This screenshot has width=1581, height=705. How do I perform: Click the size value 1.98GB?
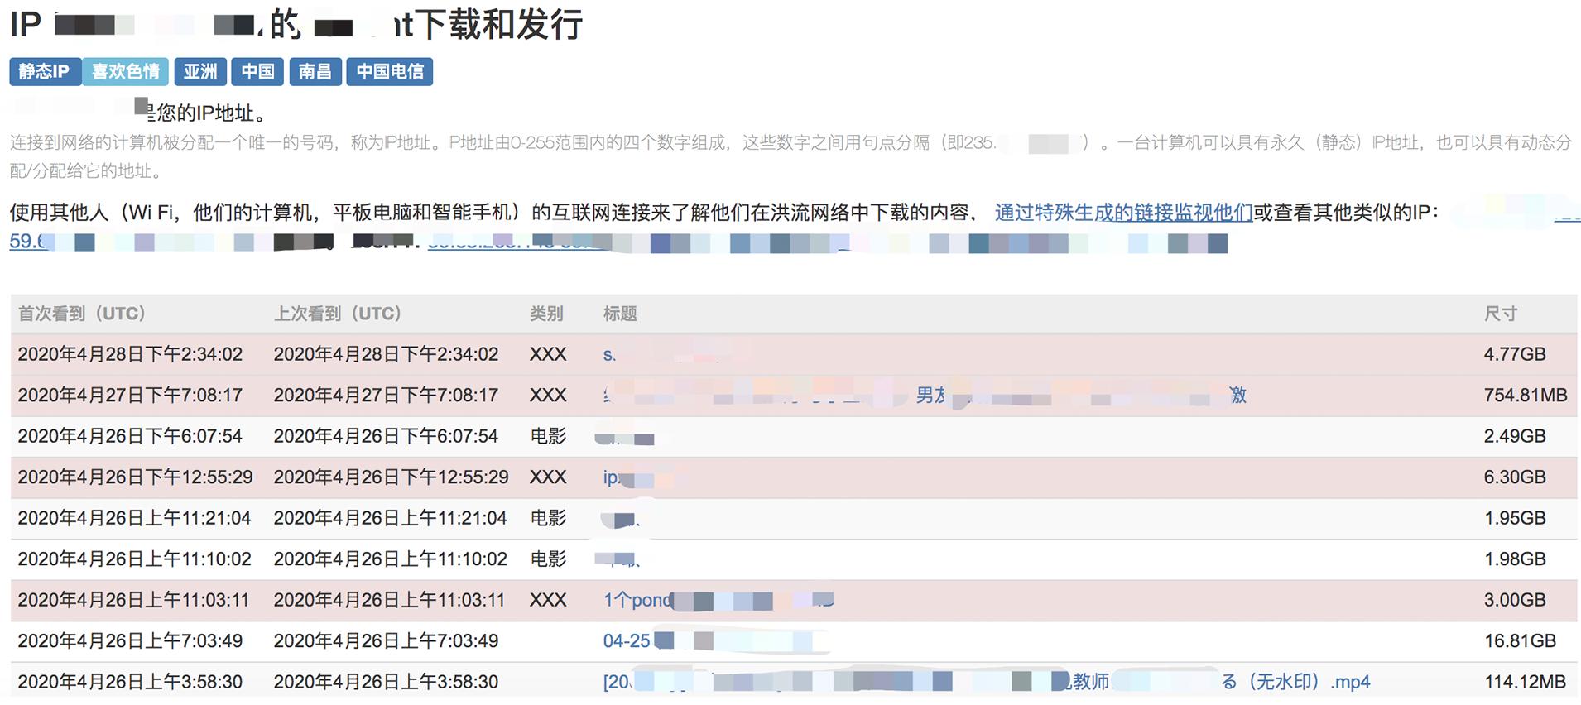pyautogui.click(x=1515, y=559)
